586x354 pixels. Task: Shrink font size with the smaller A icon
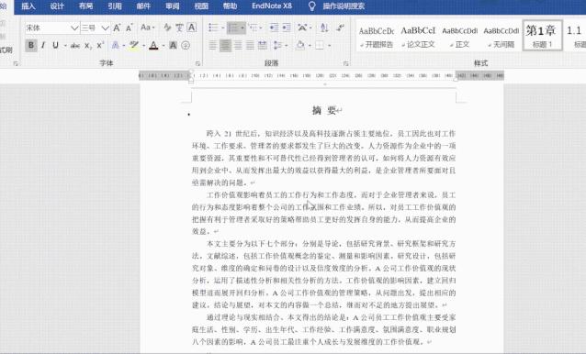click(x=130, y=28)
